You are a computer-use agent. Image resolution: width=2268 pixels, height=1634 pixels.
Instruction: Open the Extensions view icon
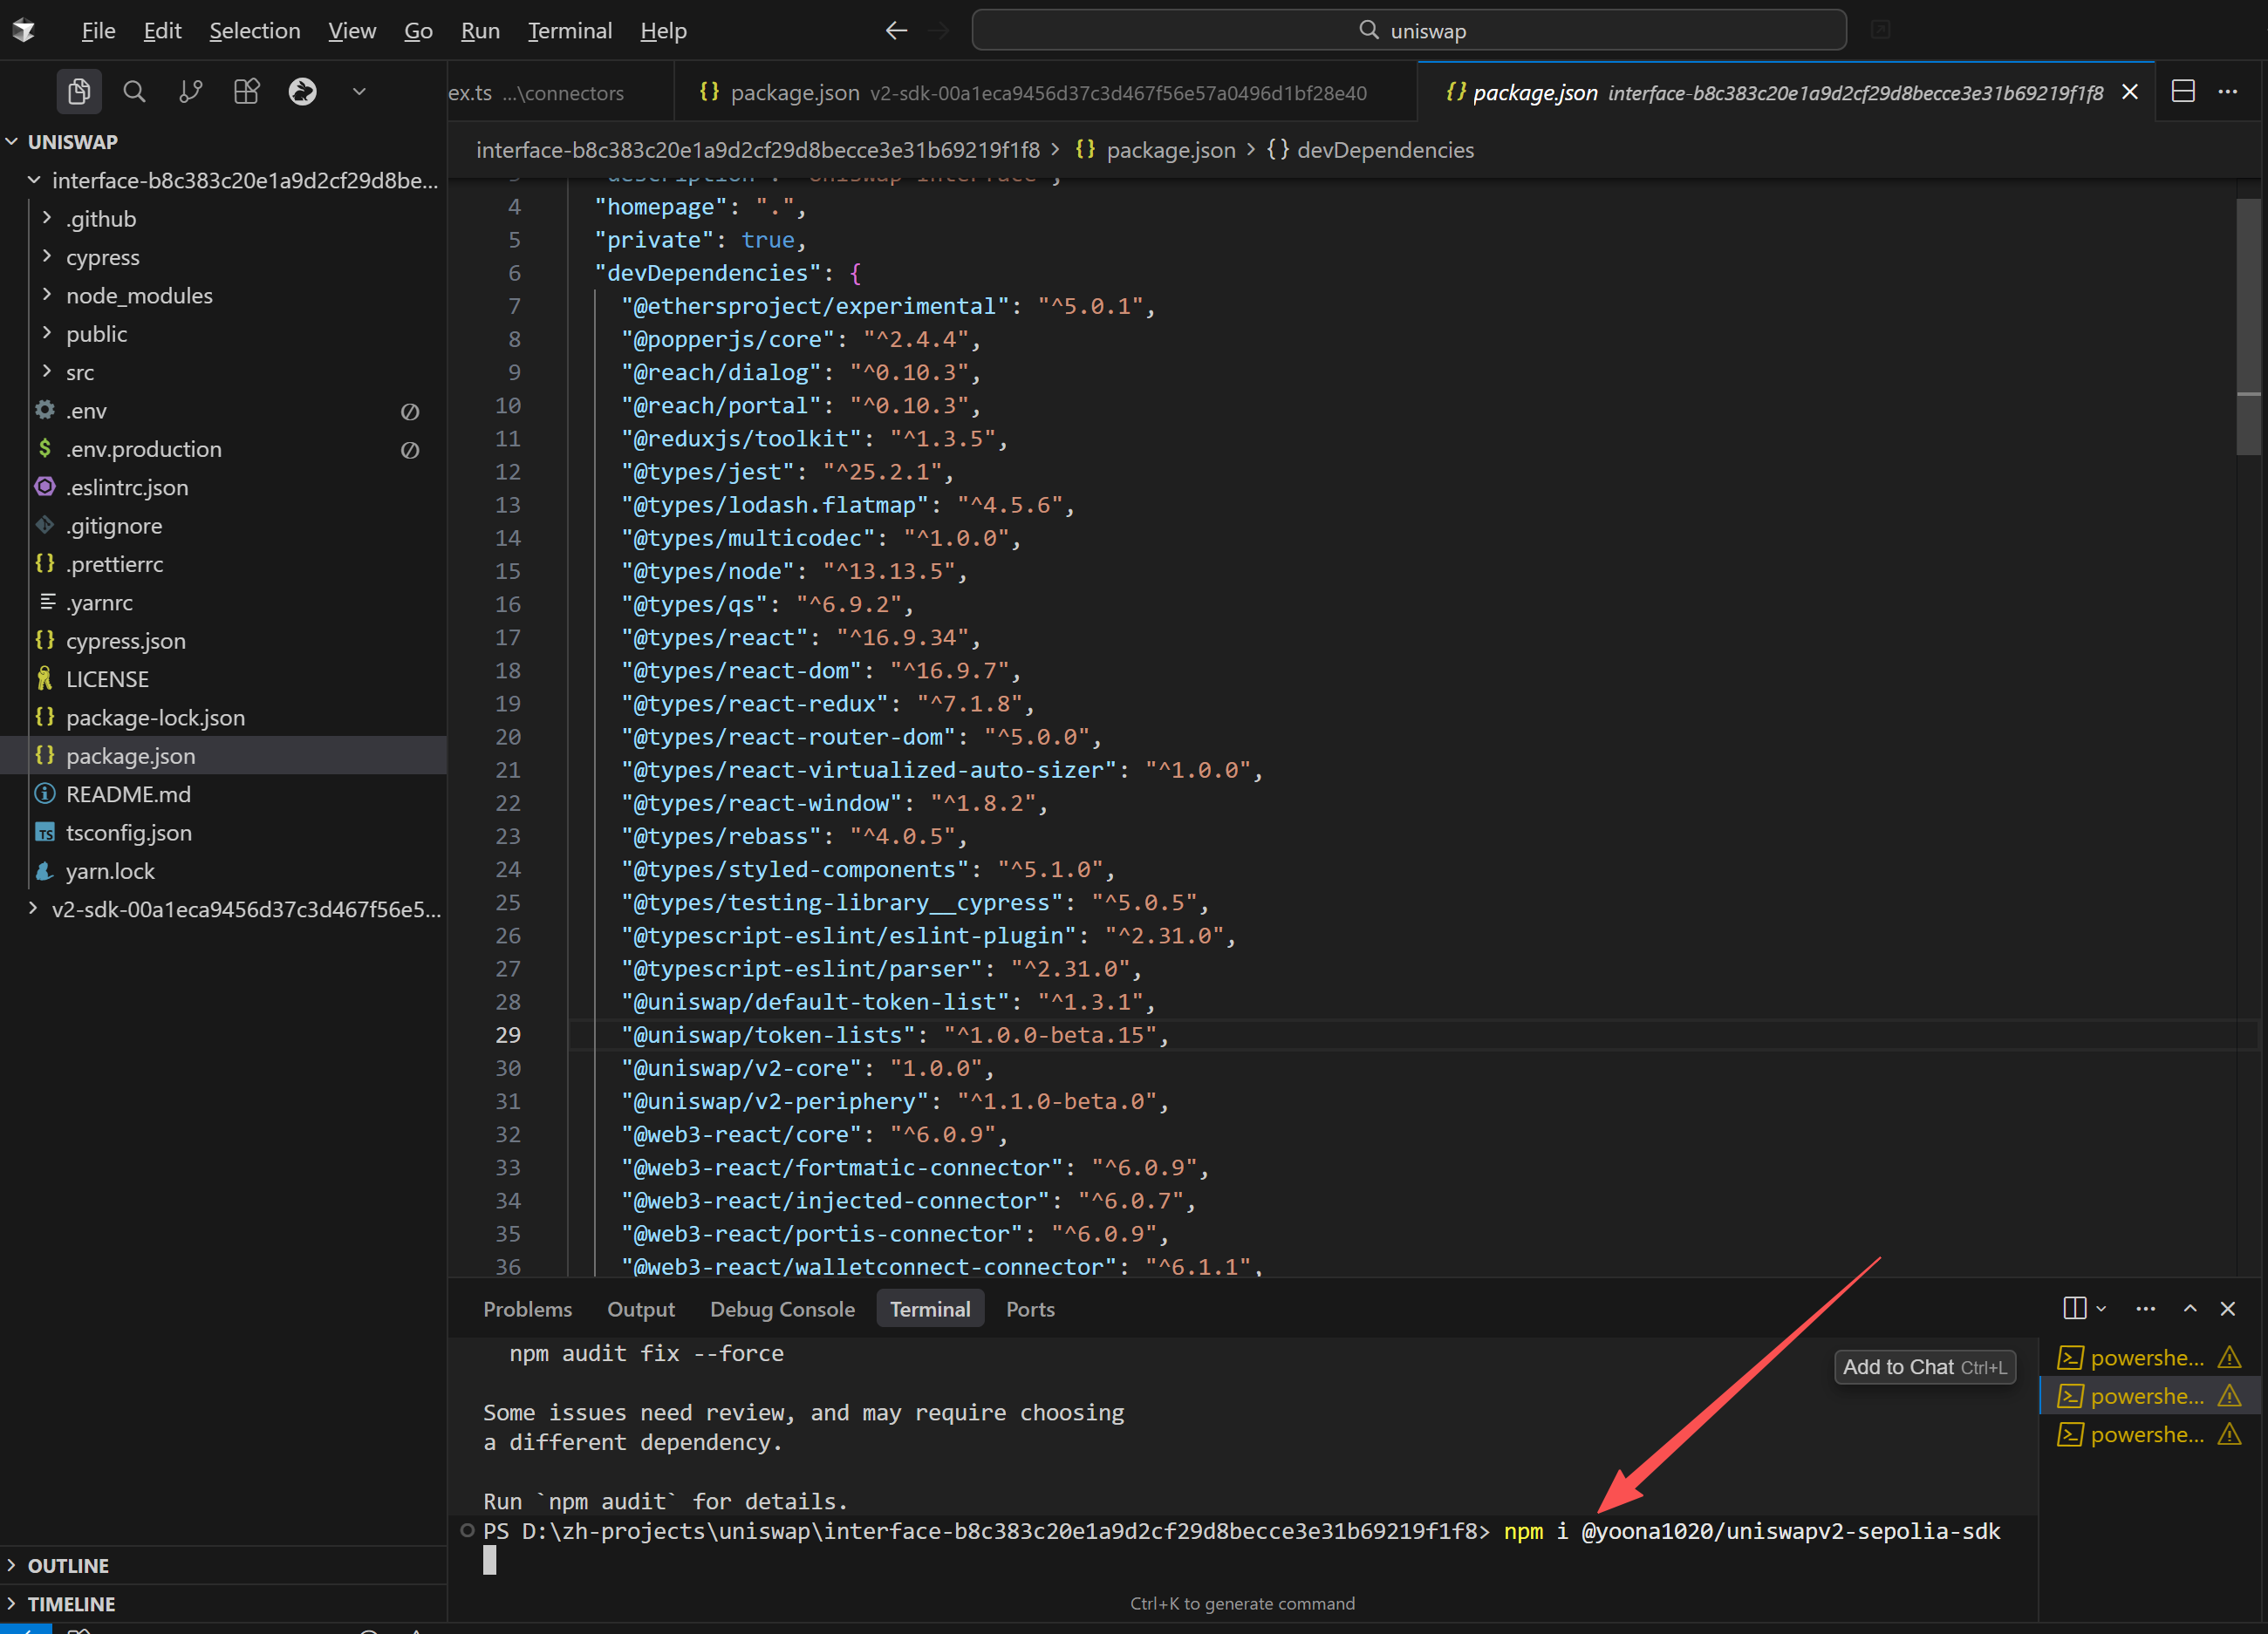click(x=246, y=92)
